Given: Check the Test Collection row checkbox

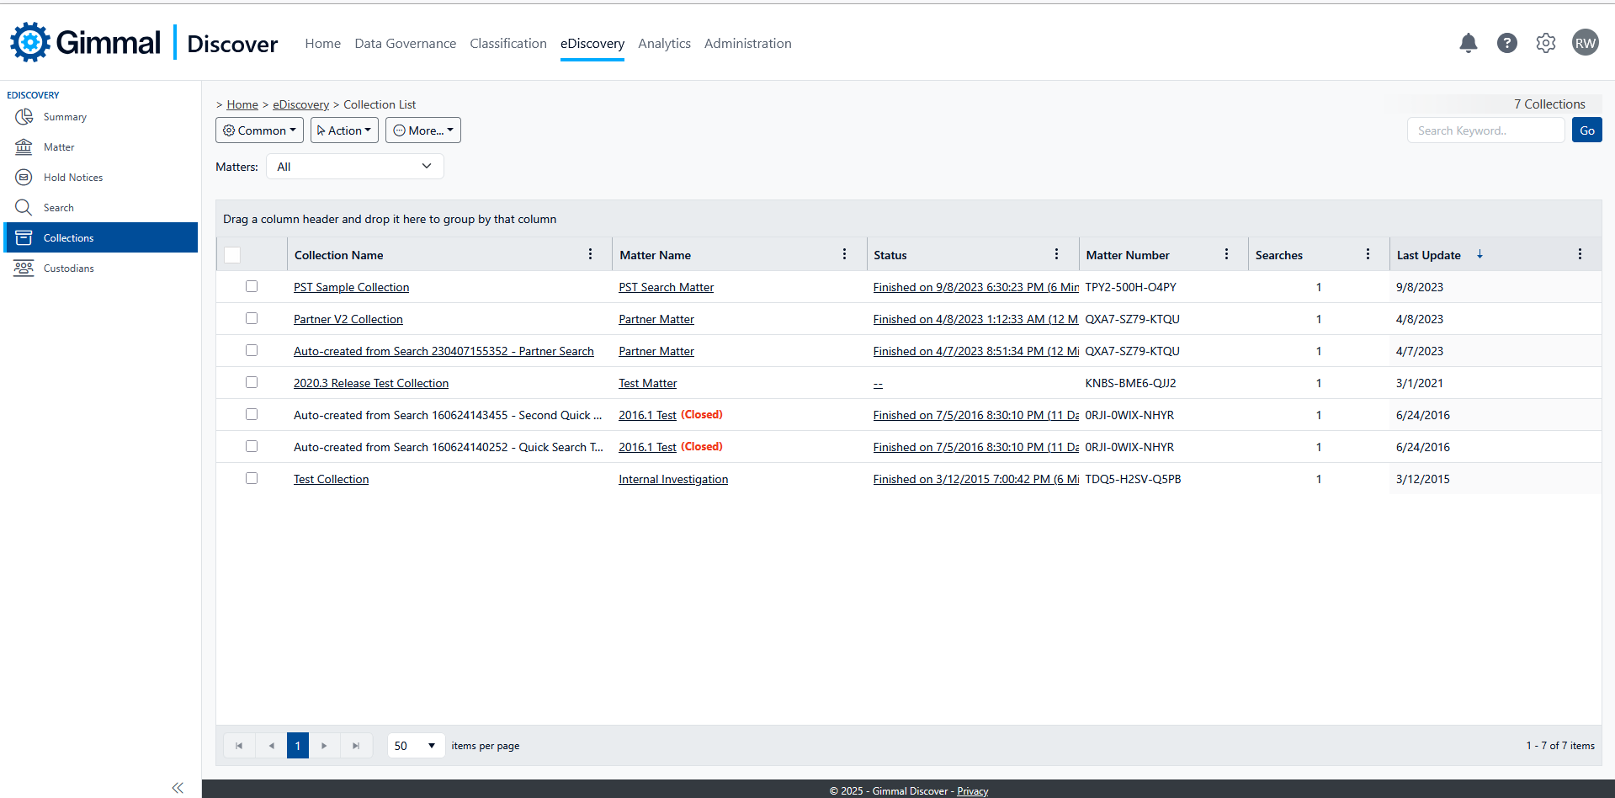Looking at the screenshot, I should coord(252,478).
